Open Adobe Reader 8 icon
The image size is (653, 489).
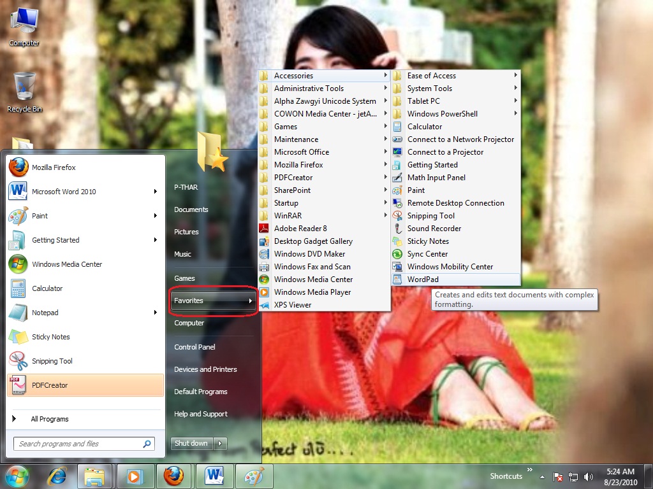coord(264,229)
